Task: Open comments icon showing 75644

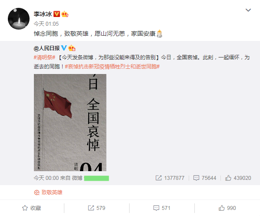Action: coord(196,178)
